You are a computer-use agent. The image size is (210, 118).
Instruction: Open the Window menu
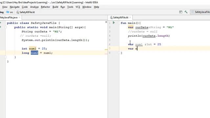pyautogui.click(x=87, y=7)
